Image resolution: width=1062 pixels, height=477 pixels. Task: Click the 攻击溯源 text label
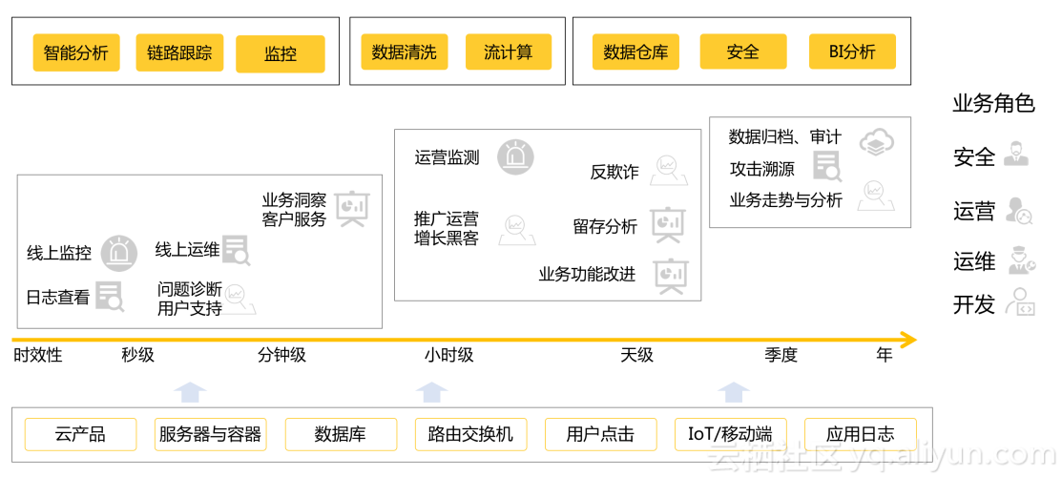[x=762, y=169]
